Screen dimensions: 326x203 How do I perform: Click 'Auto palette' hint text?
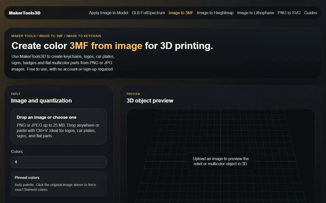click(x=55, y=187)
